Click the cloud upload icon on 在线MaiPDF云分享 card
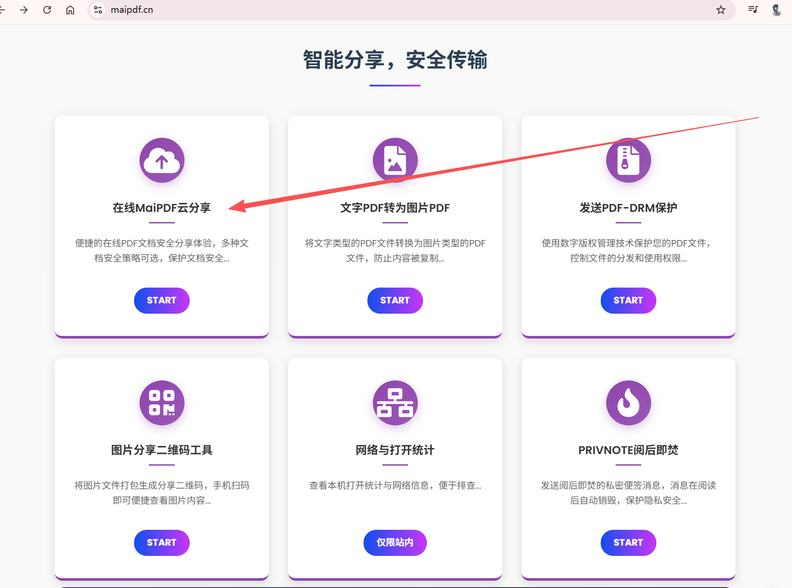 pos(161,160)
